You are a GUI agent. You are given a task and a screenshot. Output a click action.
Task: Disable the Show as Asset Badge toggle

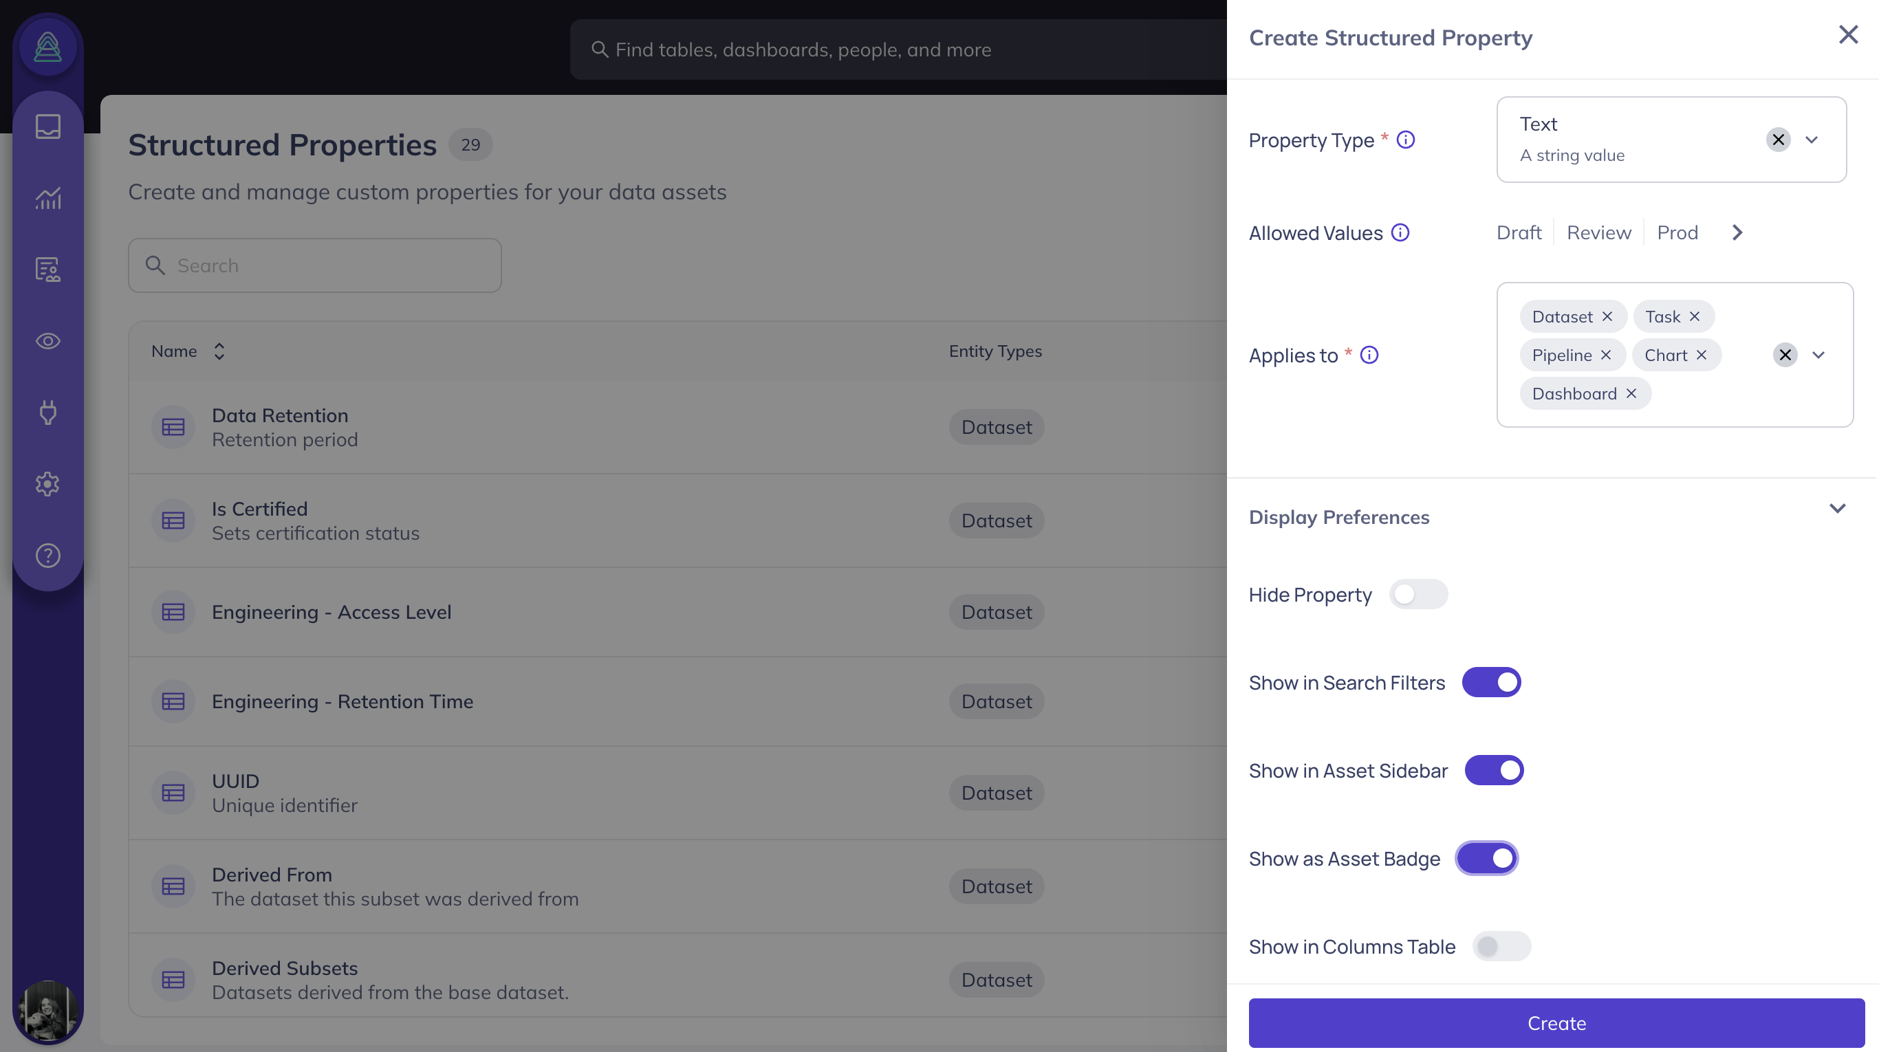pos(1486,858)
